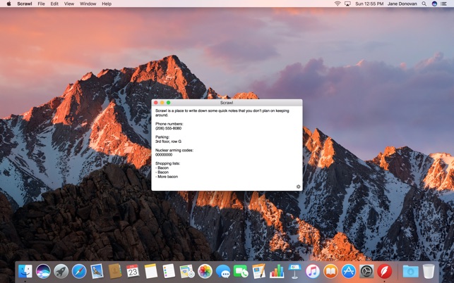454x283 pixels.
Task: Open the Trash in the dock
Action: (429, 271)
